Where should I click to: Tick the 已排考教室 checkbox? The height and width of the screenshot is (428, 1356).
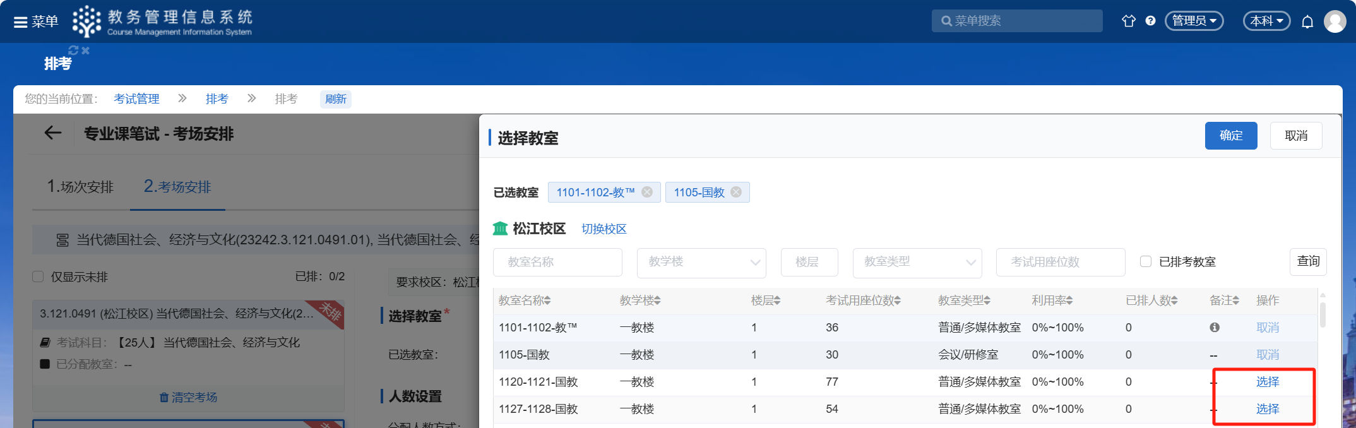click(x=1146, y=261)
